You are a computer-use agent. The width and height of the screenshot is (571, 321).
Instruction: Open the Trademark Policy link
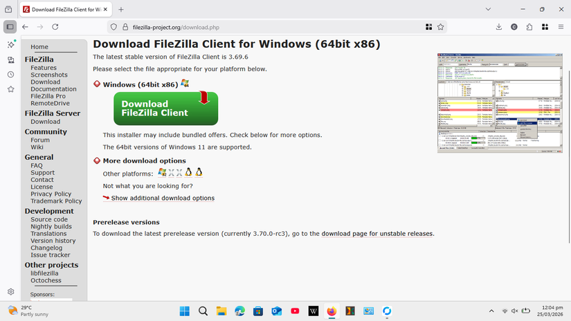click(56, 201)
